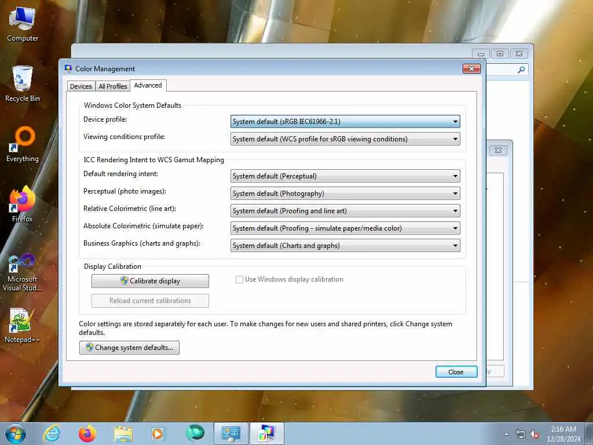The image size is (593, 445).
Task: Click the green round taskbar app icon
Action: click(x=195, y=433)
